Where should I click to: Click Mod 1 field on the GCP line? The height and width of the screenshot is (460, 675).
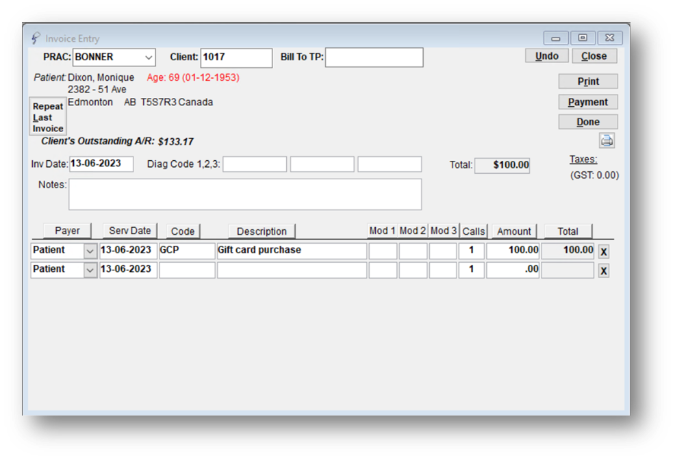click(383, 251)
